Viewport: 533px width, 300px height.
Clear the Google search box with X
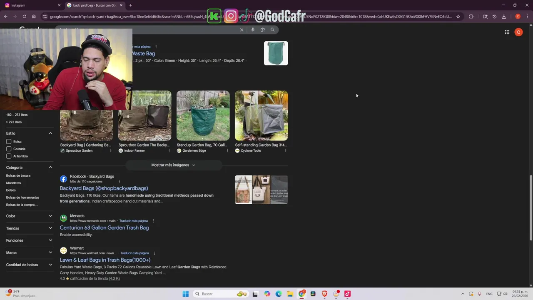tap(242, 30)
